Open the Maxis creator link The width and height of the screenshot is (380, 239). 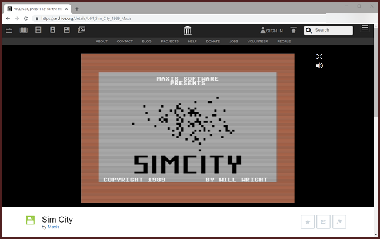pyautogui.click(x=54, y=227)
